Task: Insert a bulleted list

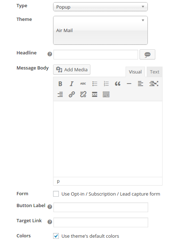Action: click(95, 84)
